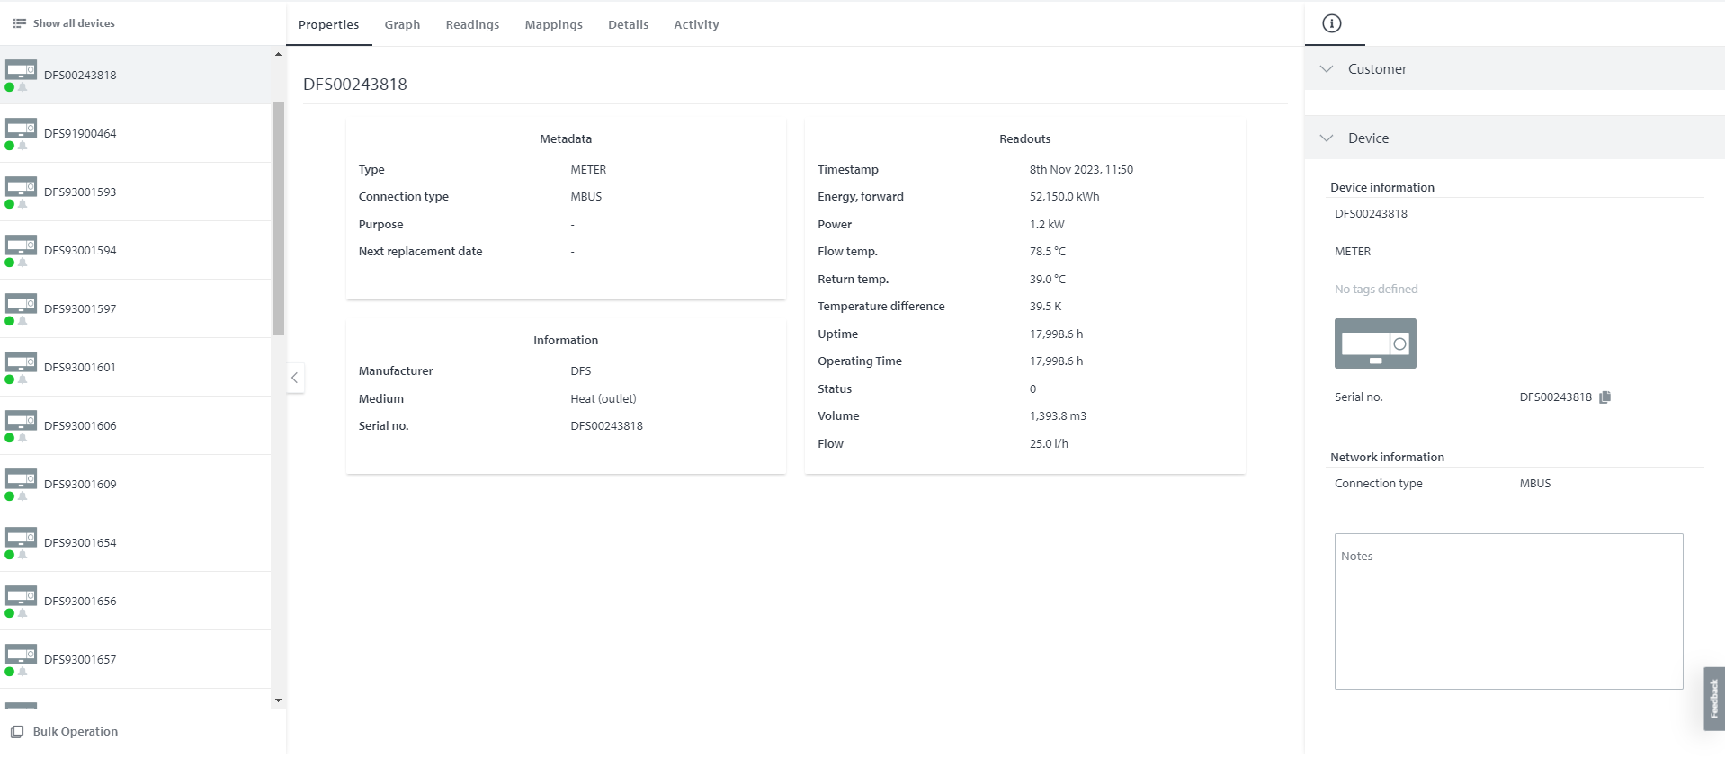Click the meter icon for DFS91900464
The image size is (1725, 758).
(x=22, y=128)
